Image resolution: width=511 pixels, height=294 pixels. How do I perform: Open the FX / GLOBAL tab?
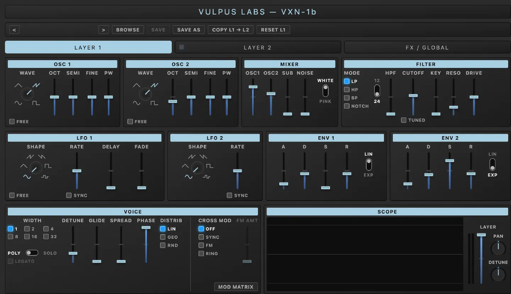(x=427, y=47)
